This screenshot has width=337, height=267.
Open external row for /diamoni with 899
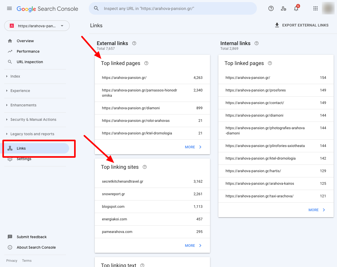[152, 108]
